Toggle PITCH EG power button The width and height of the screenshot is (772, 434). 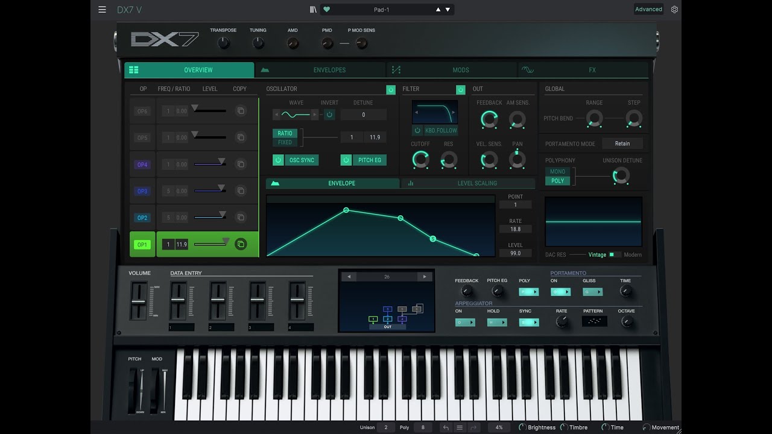346,160
